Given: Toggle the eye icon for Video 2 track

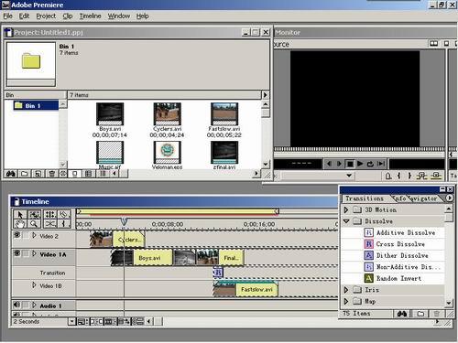Looking at the screenshot, I should 17,235.
